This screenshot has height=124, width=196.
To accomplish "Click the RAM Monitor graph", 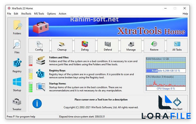I will pos(166,63).
